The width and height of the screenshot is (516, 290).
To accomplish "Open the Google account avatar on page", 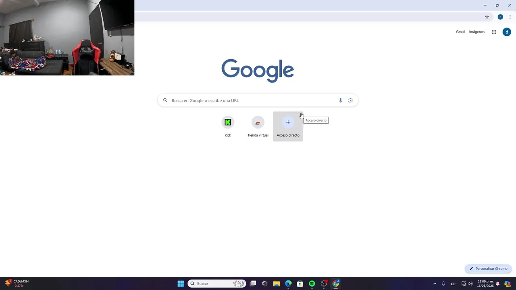I will pyautogui.click(x=507, y=32).
